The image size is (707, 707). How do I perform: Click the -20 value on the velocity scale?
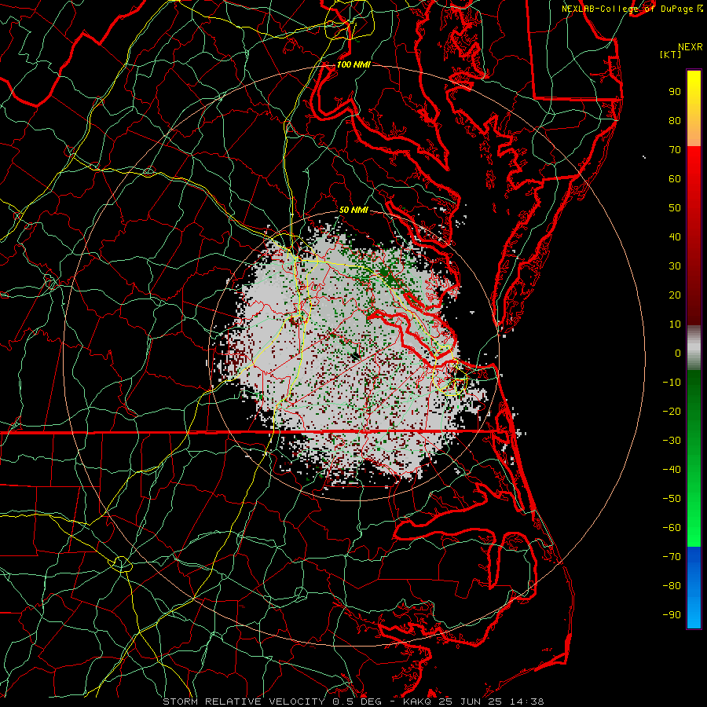pyautogui.click(x=672, y=412)
